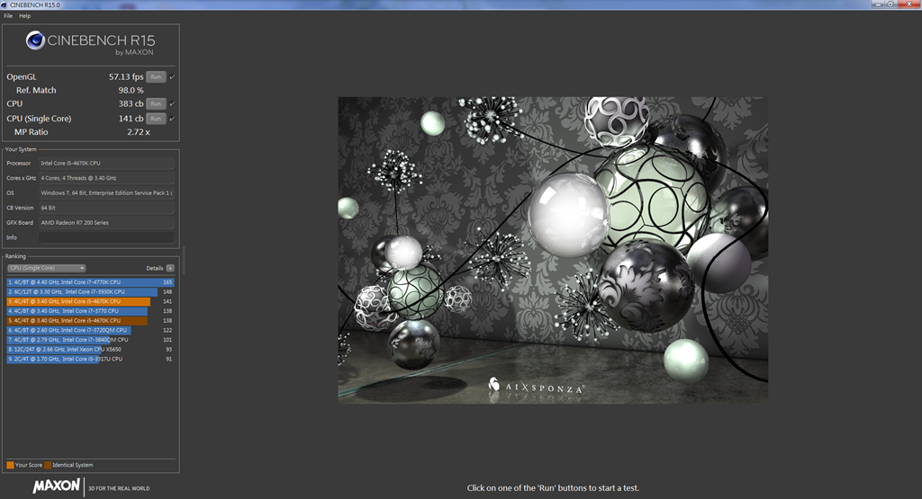
Task: Open the File menu
Action: coord(8,16)
